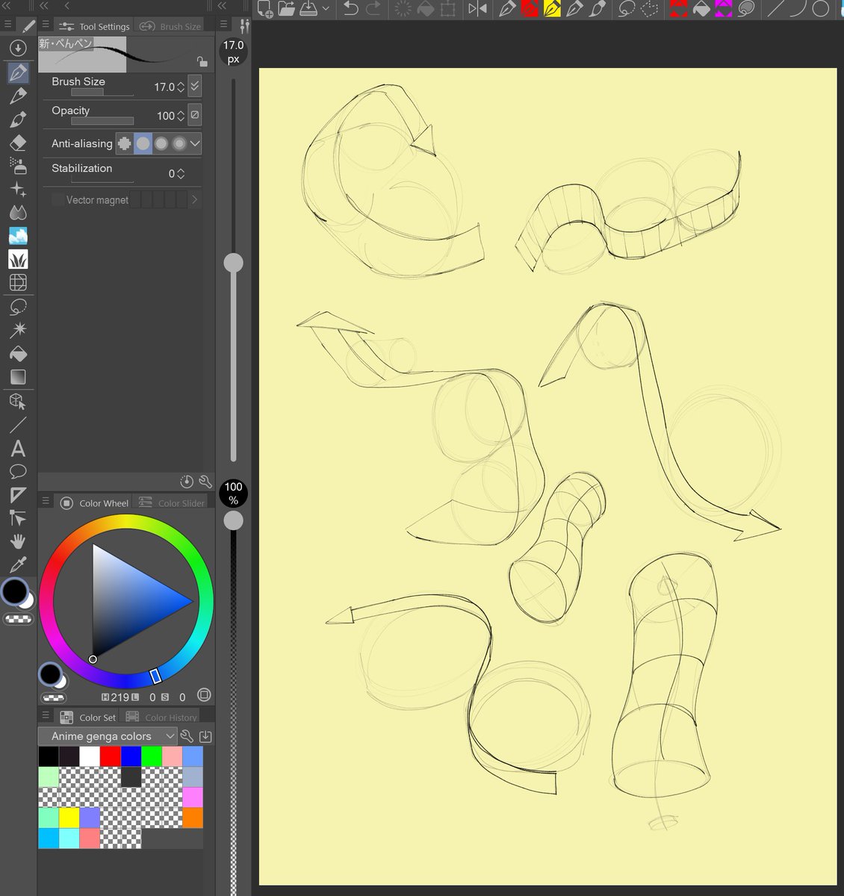Toggle the brush lock icon

(x=202, y=61)
